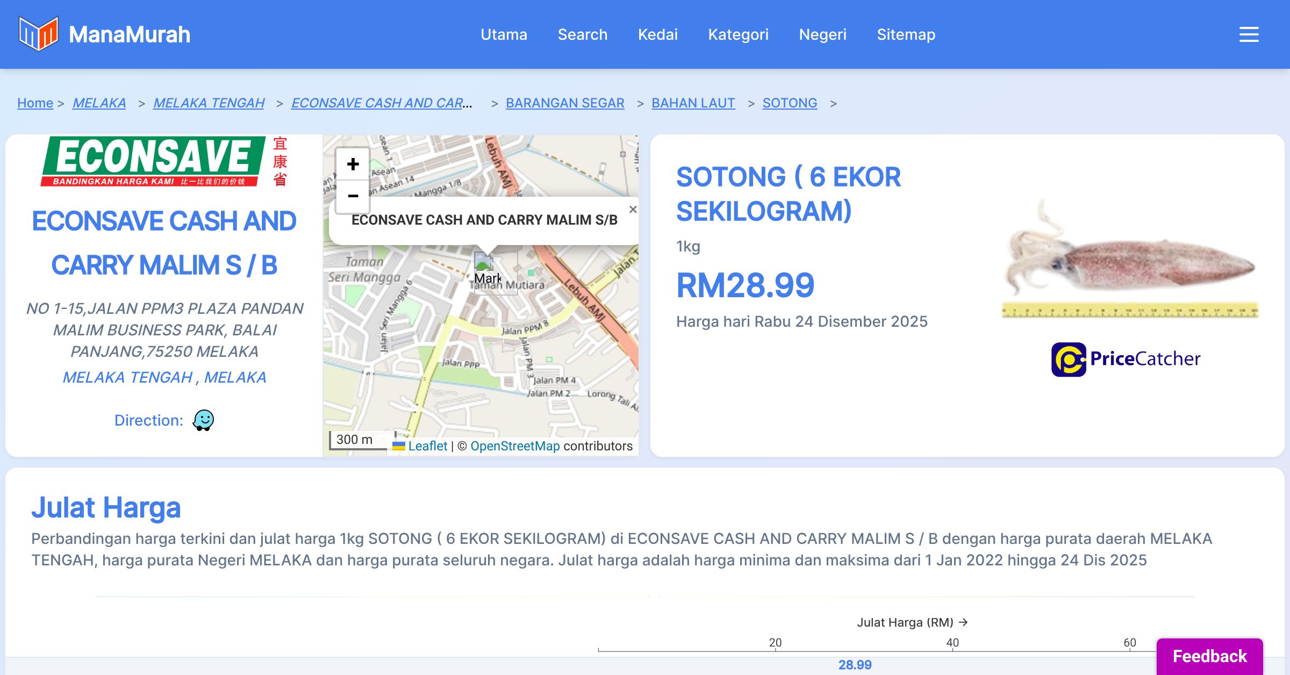Open OpenStreetMap contributors link
Screen dimensions: 1290x675
[x=515, y=446]
